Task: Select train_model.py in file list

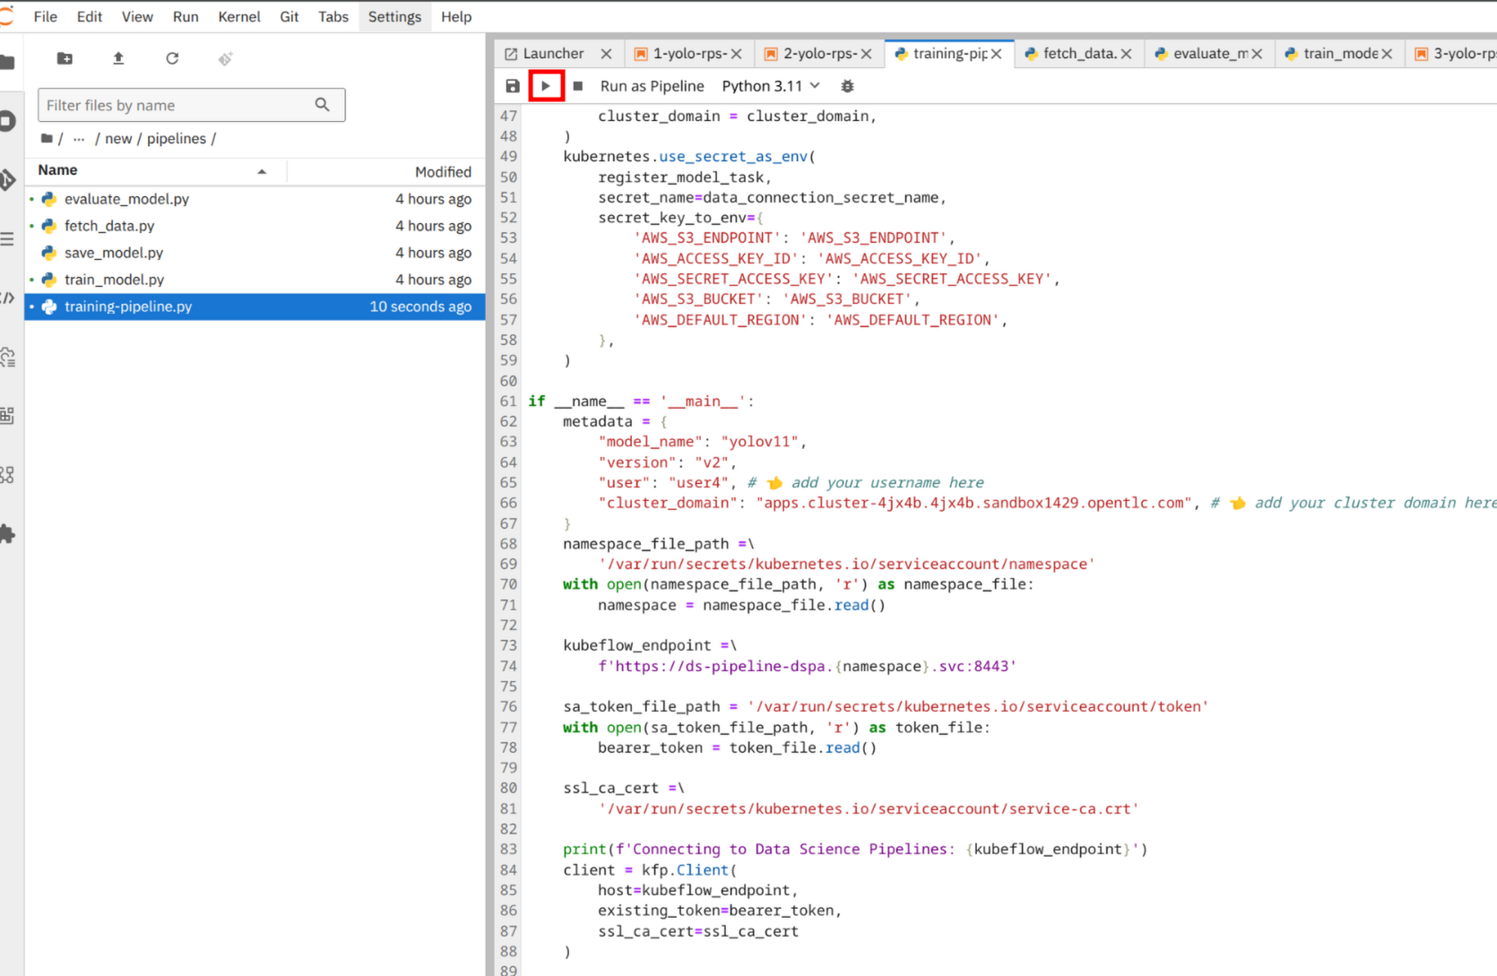Action: click(x=255, y=280)
